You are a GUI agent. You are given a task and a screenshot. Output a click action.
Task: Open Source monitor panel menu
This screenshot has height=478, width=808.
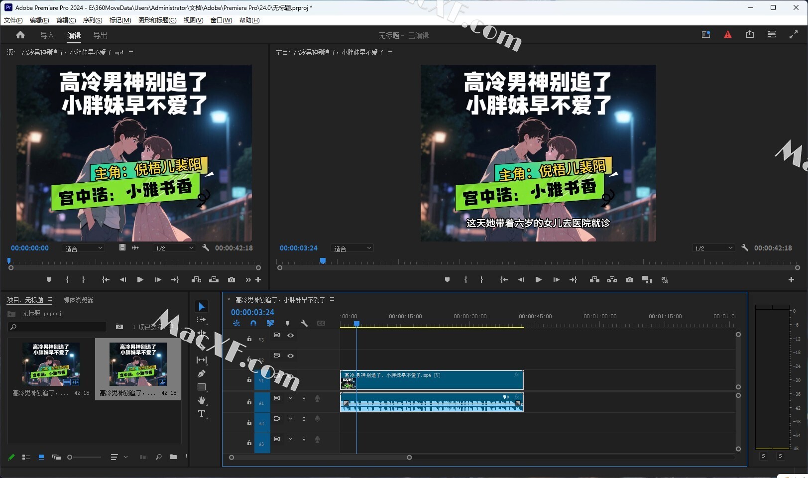[131, 52]
